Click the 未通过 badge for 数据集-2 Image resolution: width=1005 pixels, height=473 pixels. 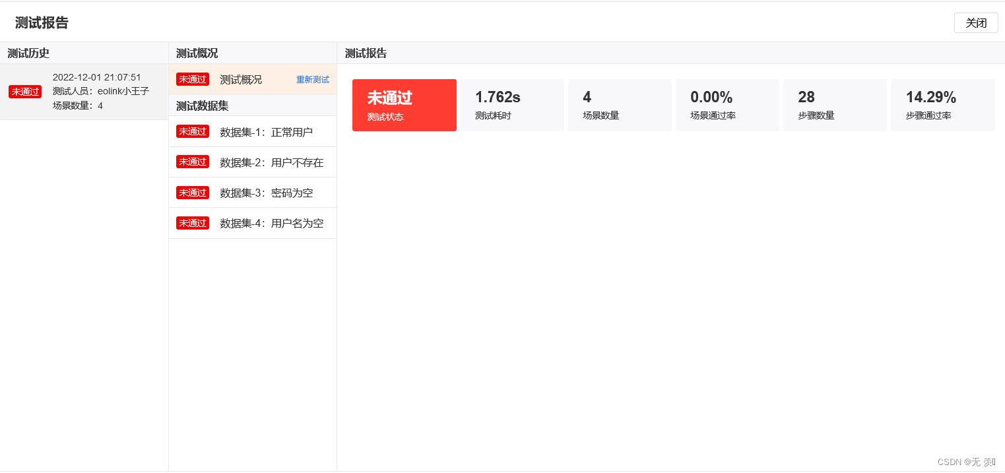(x=192, y=162)
